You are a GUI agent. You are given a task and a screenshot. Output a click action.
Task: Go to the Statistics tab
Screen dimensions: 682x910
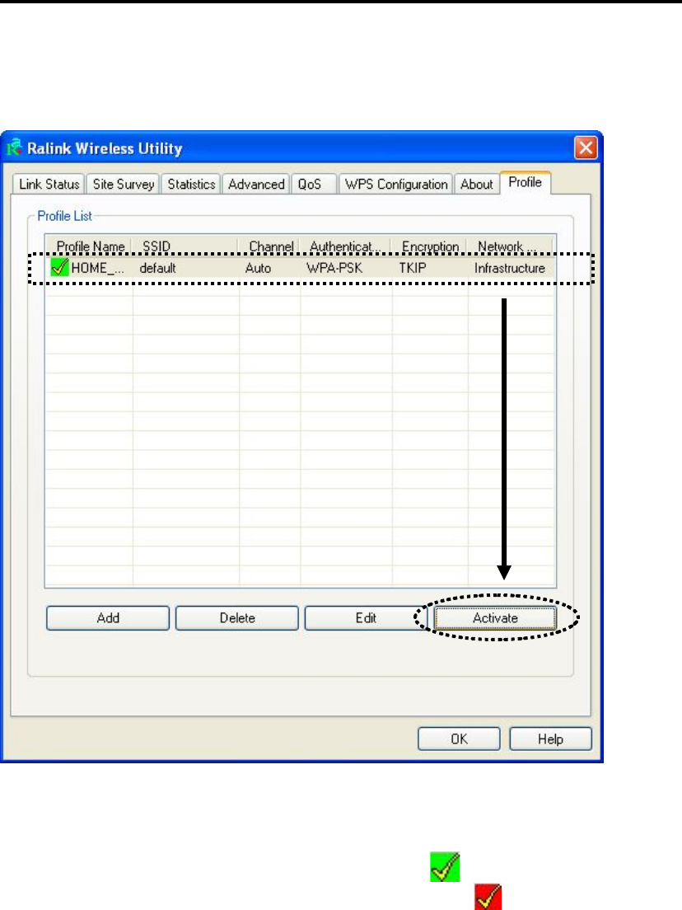click(x=191, y=184)
